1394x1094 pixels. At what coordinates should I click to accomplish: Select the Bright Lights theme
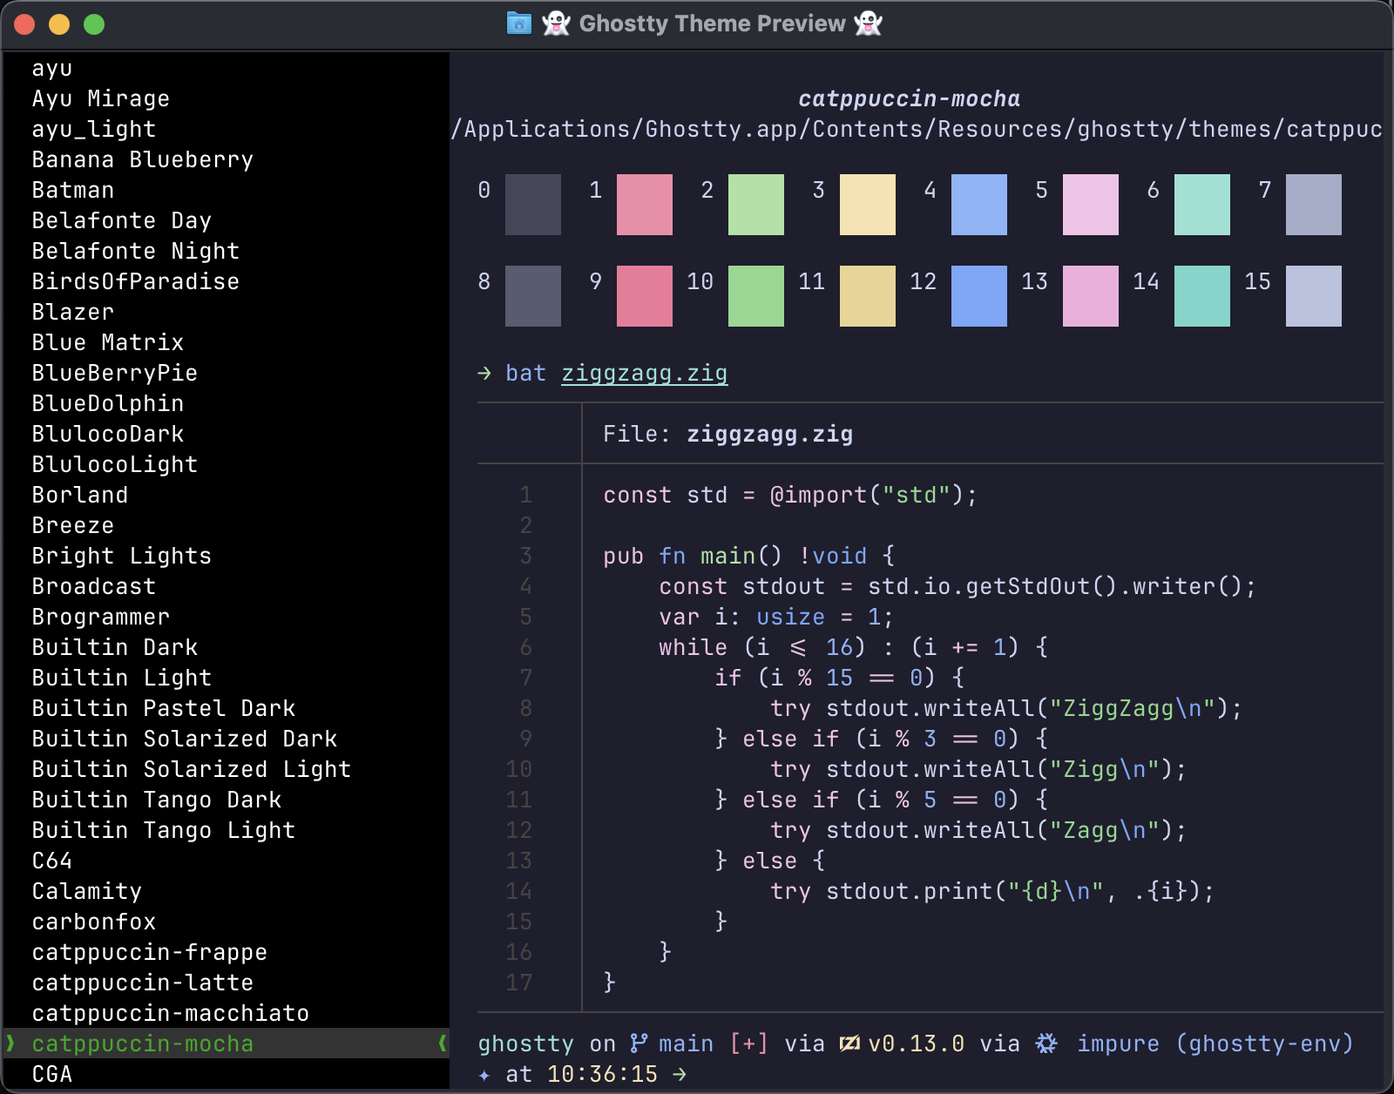coord(122,556)
